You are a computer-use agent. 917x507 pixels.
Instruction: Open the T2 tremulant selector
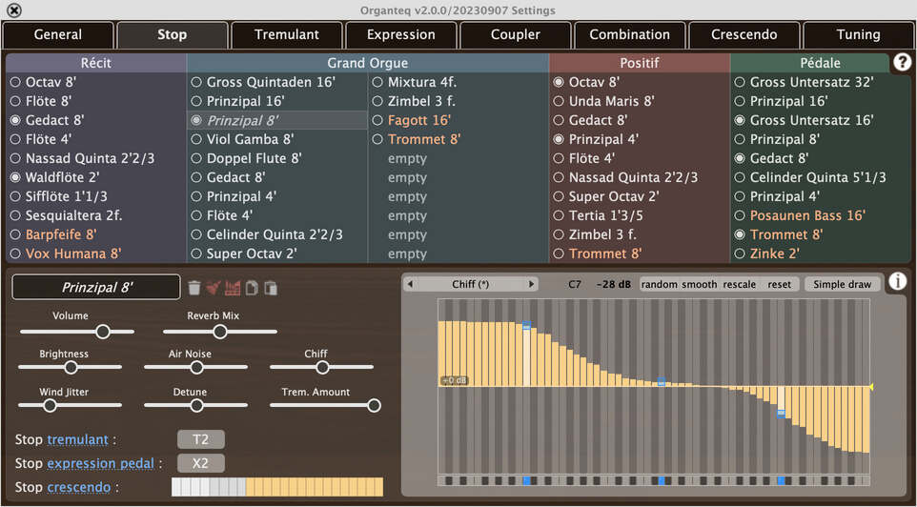[200, 439]
